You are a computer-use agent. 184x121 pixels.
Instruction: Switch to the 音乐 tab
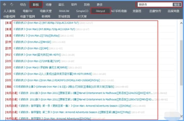coord(61,5)
